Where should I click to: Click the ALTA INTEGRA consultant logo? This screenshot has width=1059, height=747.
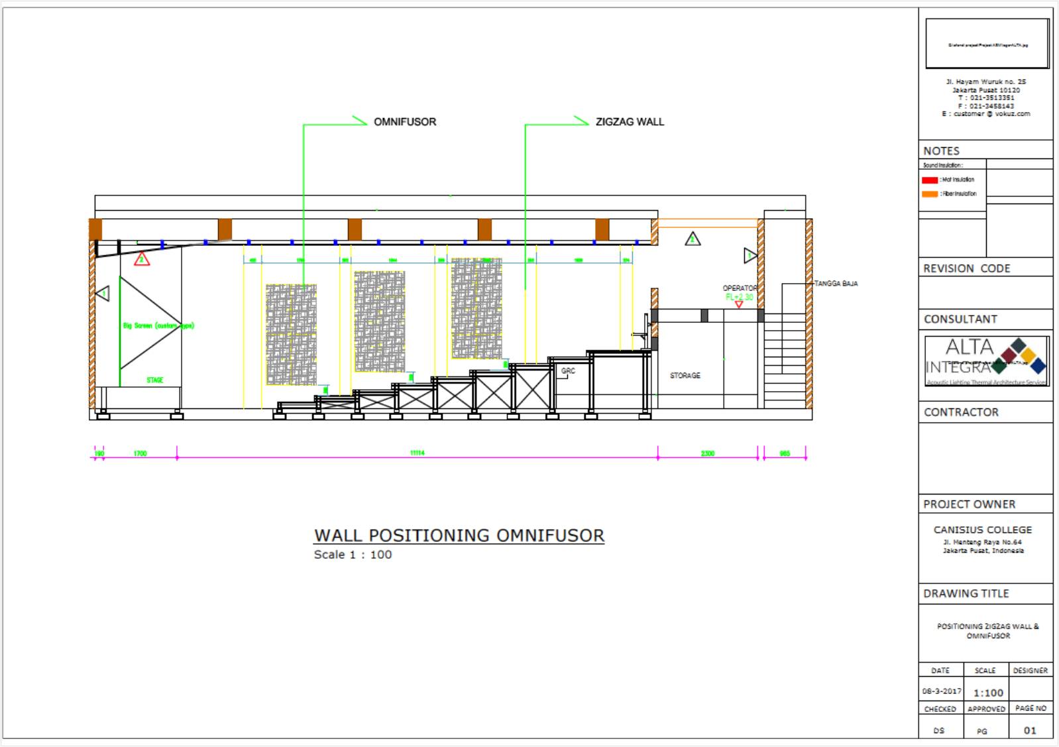click(x=987, y=361)
